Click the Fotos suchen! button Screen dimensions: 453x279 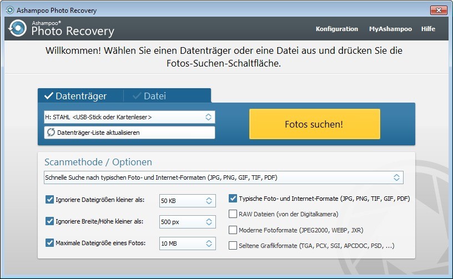tap(314, 124)
